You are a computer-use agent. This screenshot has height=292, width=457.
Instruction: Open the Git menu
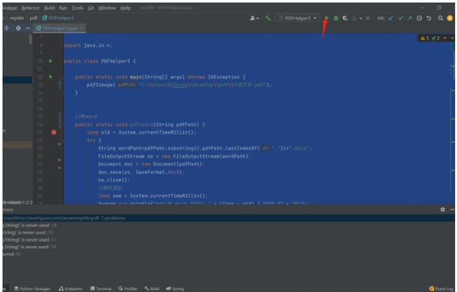coord(91,8)
